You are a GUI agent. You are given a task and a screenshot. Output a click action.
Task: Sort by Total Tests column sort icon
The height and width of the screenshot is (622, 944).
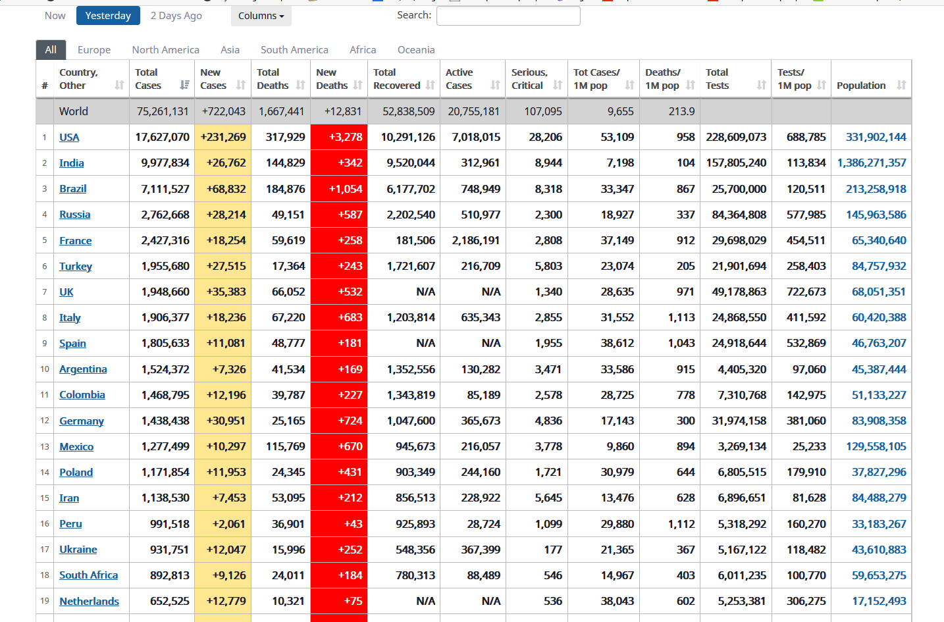click(x=762, y=85)
